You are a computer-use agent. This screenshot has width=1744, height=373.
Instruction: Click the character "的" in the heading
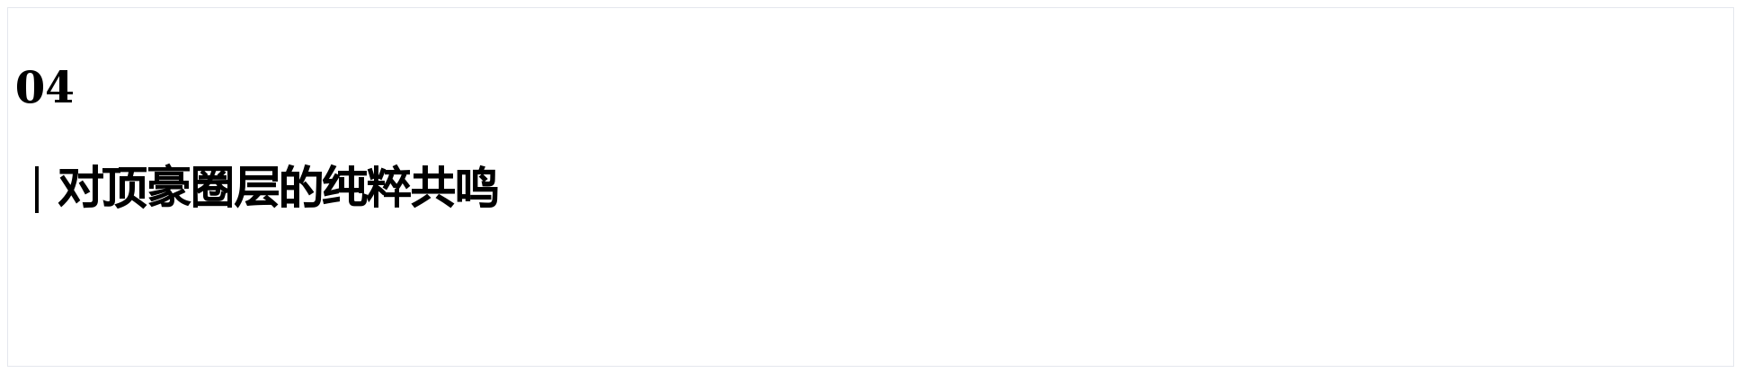[299, 189]
